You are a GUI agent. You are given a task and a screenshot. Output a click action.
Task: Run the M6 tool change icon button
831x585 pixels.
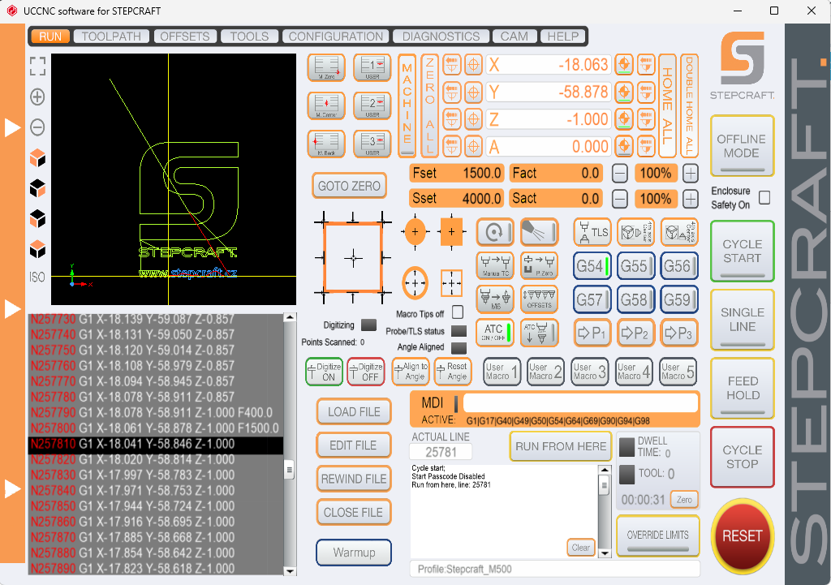click(496, 299)
